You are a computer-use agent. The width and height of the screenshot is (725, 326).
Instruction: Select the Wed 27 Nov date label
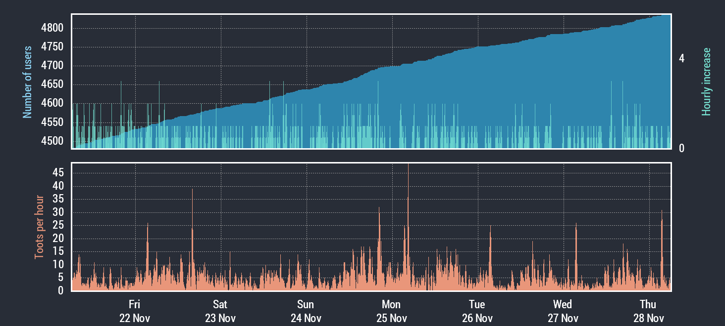click(563, 311)
